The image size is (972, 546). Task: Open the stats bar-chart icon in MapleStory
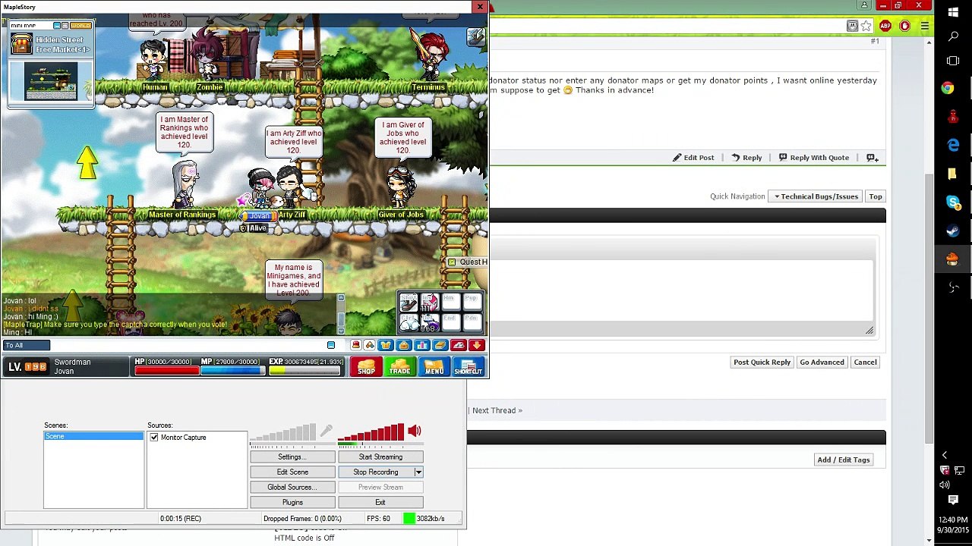pyautogui.click(x=421, y=345)
